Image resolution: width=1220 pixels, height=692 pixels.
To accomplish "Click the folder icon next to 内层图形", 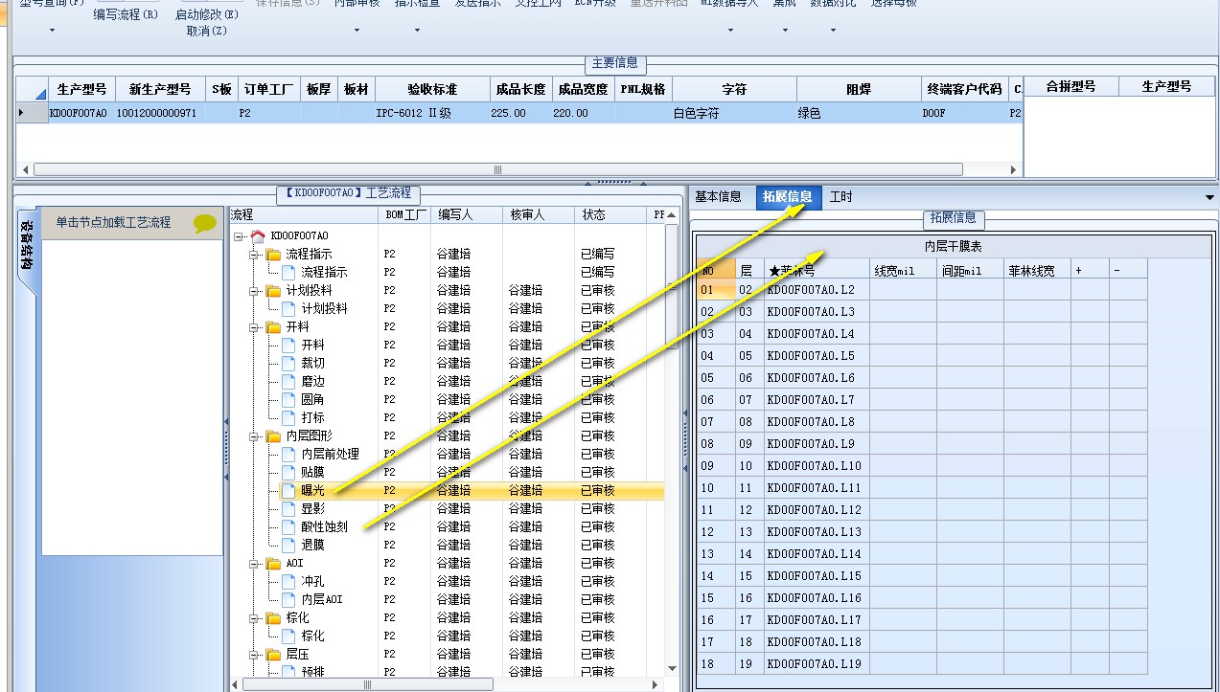I will pos(273,435).
